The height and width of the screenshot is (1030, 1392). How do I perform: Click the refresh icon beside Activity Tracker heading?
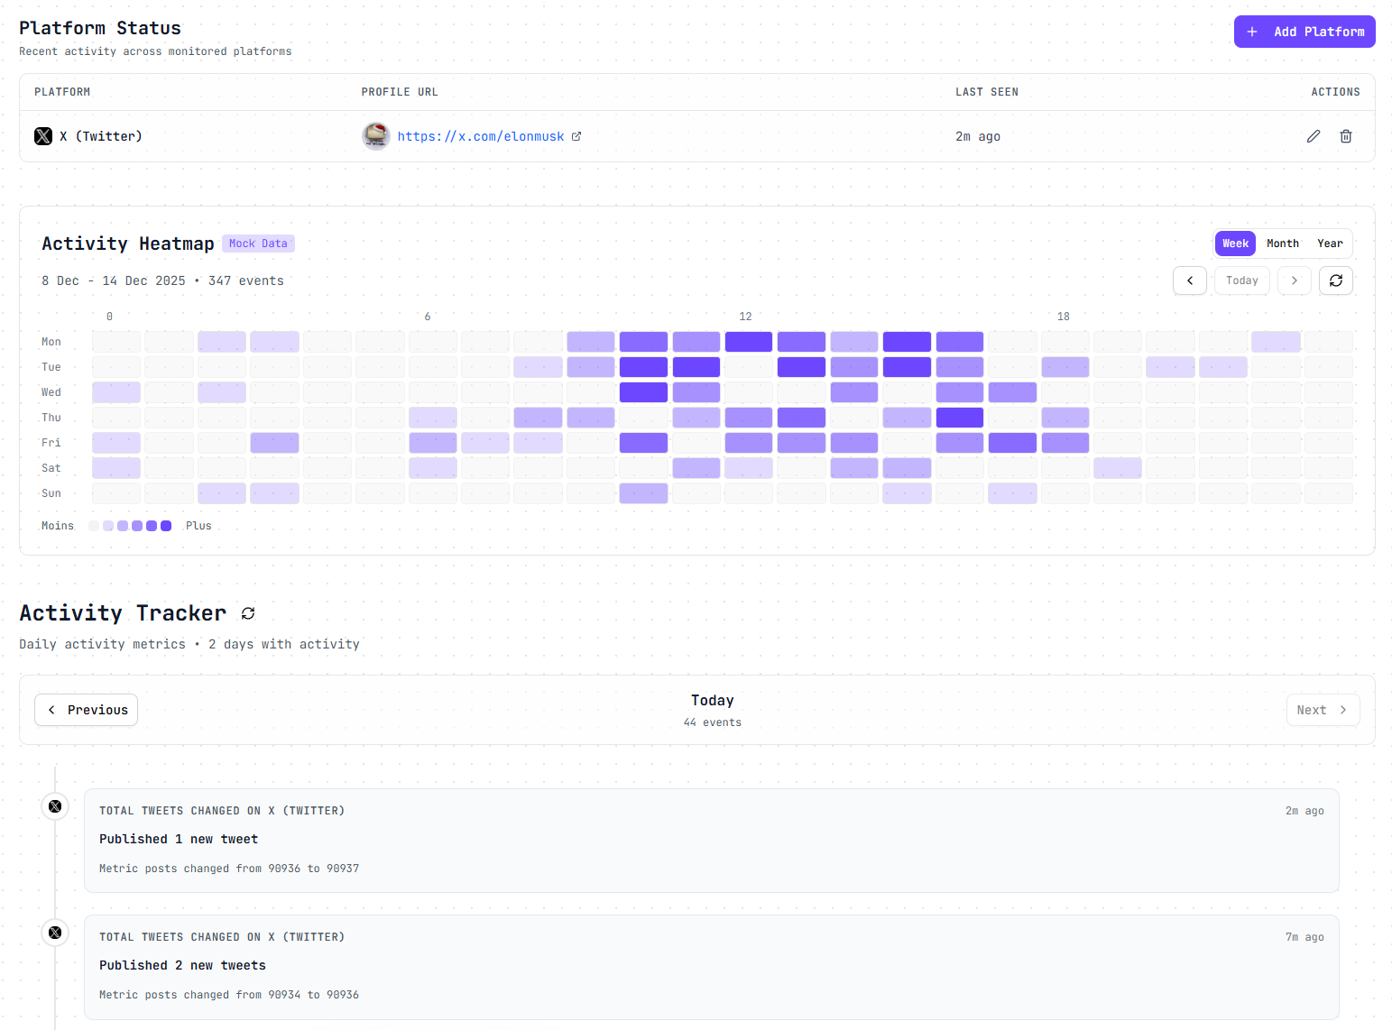point(248,613)
